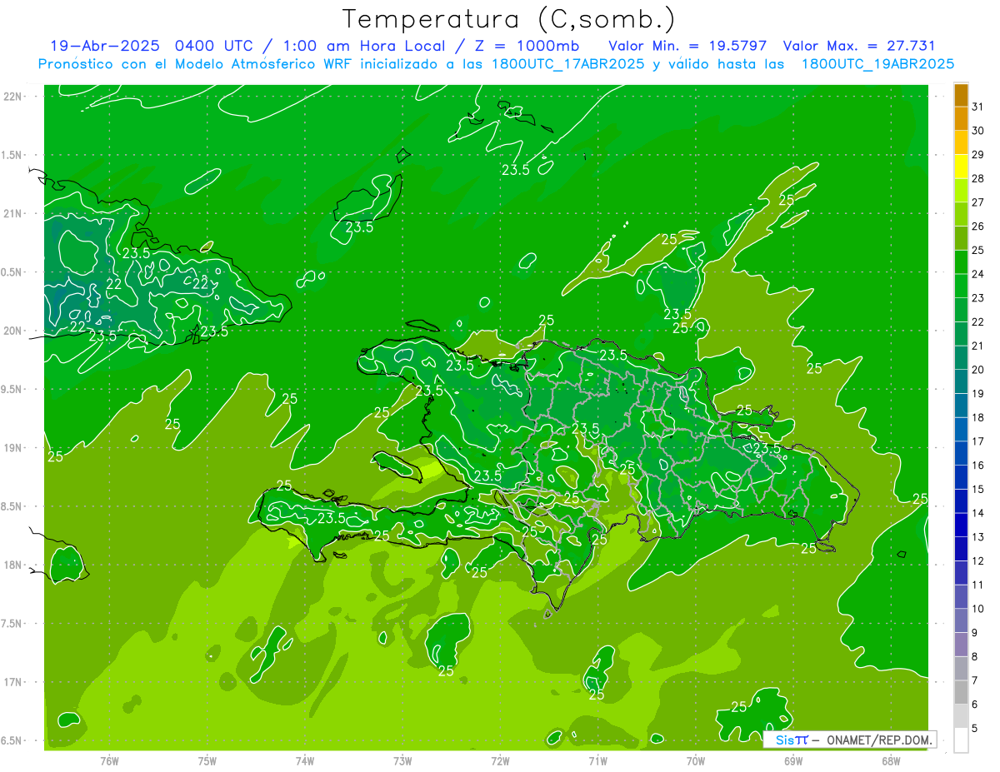
Task: Select the purple swatch between 9 and 10
Action: coord(961,621)
